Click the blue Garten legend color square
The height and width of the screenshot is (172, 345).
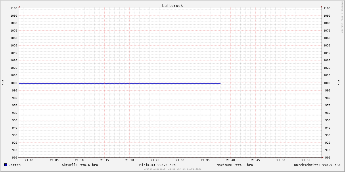pyautogui.click(x=5, y=165)
